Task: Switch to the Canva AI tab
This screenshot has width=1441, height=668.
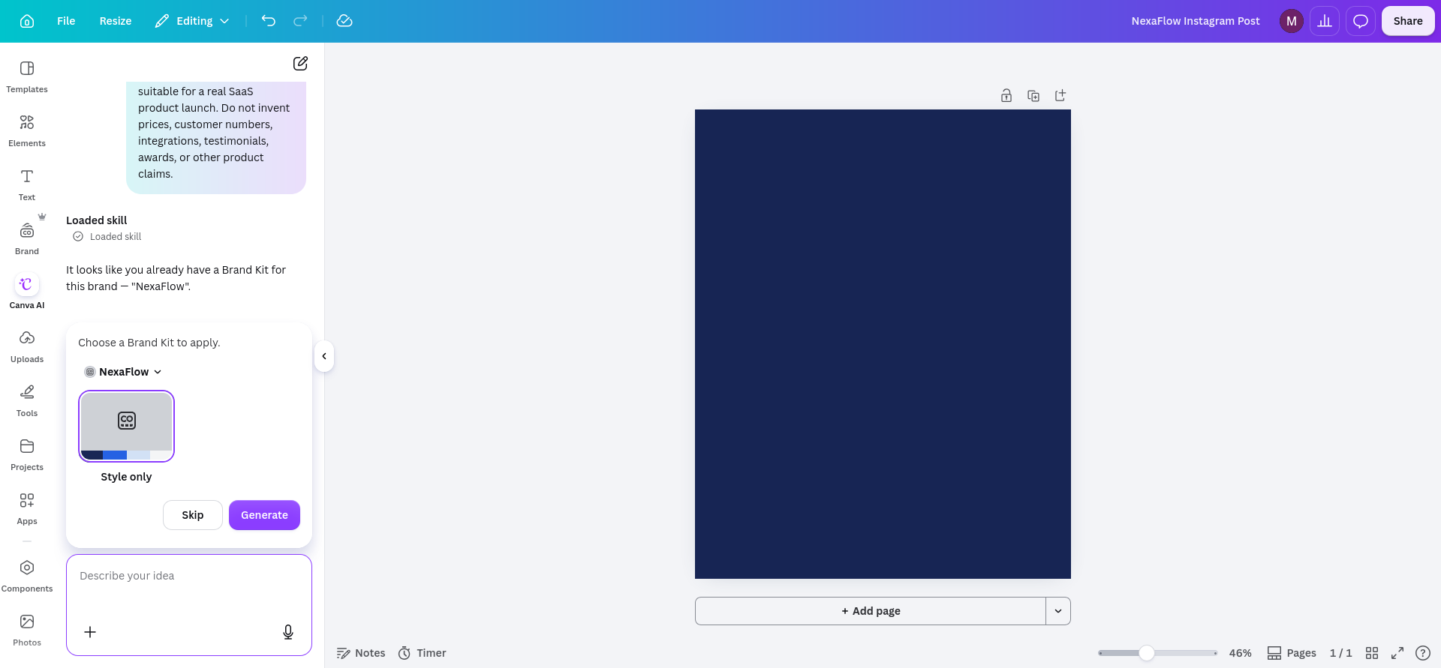Action: tap(27, 292)
